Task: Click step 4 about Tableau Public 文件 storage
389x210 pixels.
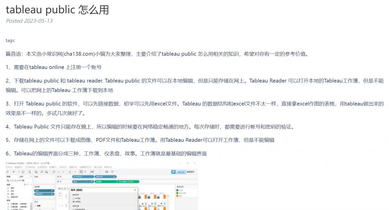Action: pos(151,127)
